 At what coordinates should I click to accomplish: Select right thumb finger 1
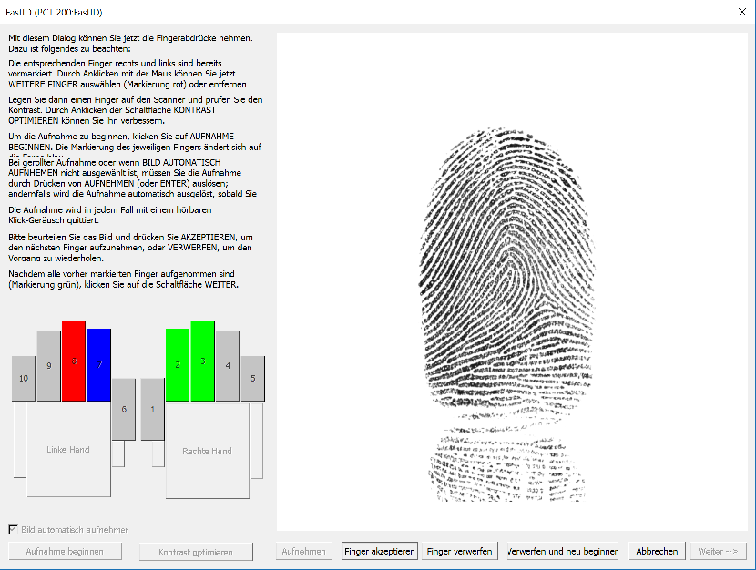pos(152,409)
